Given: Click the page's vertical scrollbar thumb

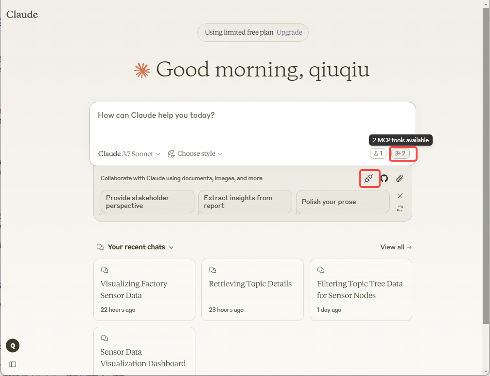Looking at the screenshot, I should click(486, 166).
